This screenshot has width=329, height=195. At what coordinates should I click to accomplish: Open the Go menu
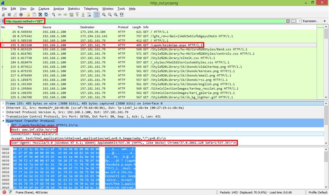coord(32,9)
